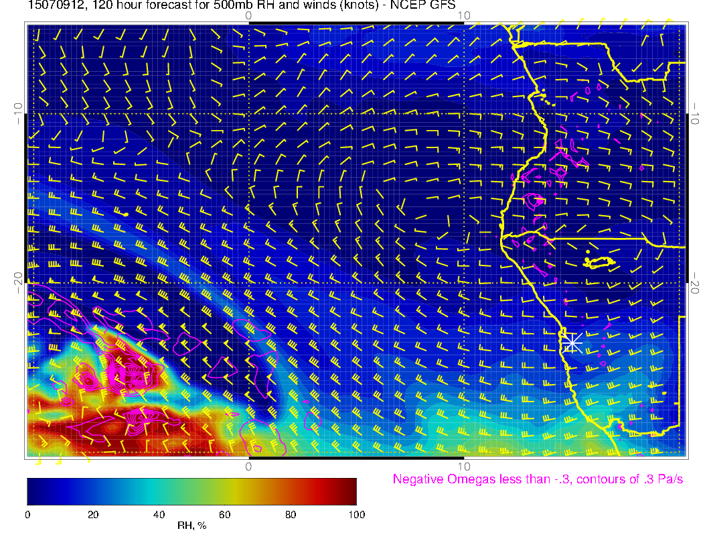Click the dark red colorbar end near 100
This screenshot has width=707, height=547.
[351, 491]
